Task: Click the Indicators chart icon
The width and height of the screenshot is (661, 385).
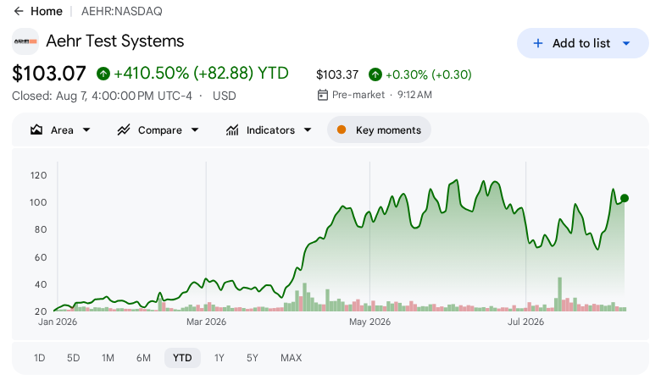Action: 232,130
